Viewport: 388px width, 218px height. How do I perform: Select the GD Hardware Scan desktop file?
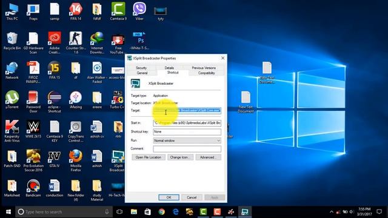point(33,42)
